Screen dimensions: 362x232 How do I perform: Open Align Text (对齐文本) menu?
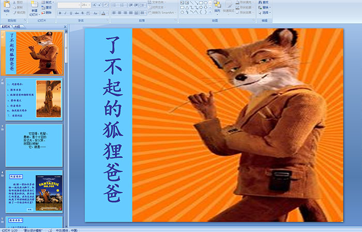[158, 7]
